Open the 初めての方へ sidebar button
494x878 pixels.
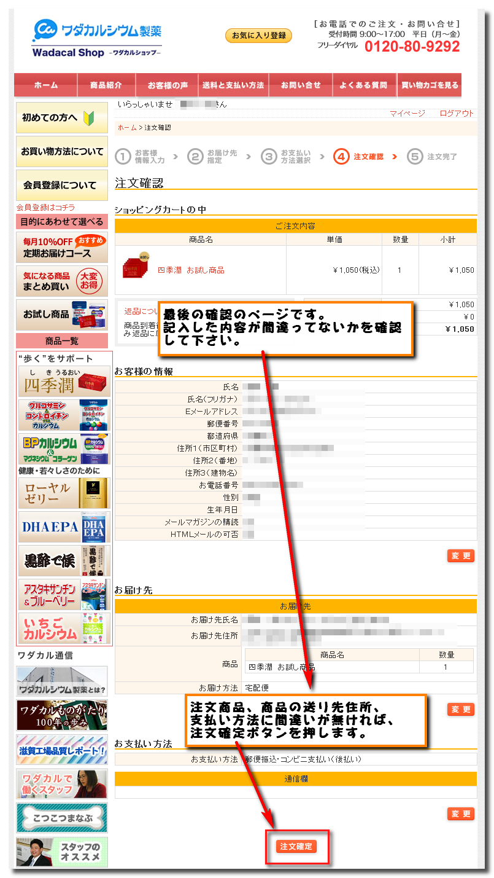(x=61, y=117)
